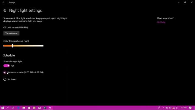This screenshot has width=195, height=110.
Task: Click the circular recording tray icon
Action: [167, 108]
